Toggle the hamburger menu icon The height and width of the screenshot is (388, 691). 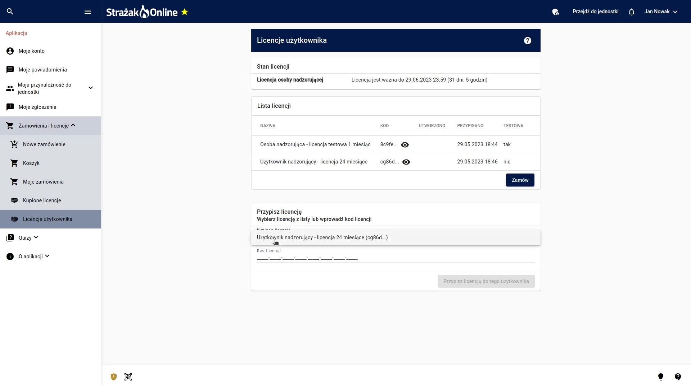(88, 12)
